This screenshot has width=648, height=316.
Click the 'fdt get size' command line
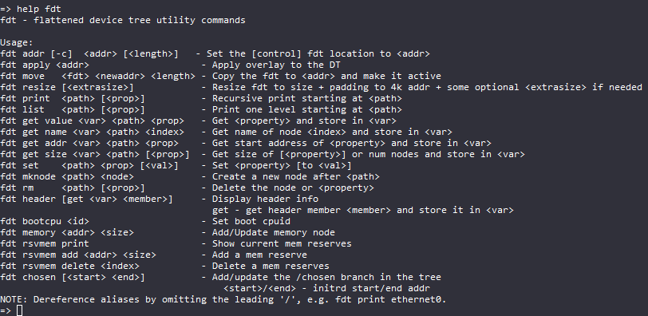[263, 154]
